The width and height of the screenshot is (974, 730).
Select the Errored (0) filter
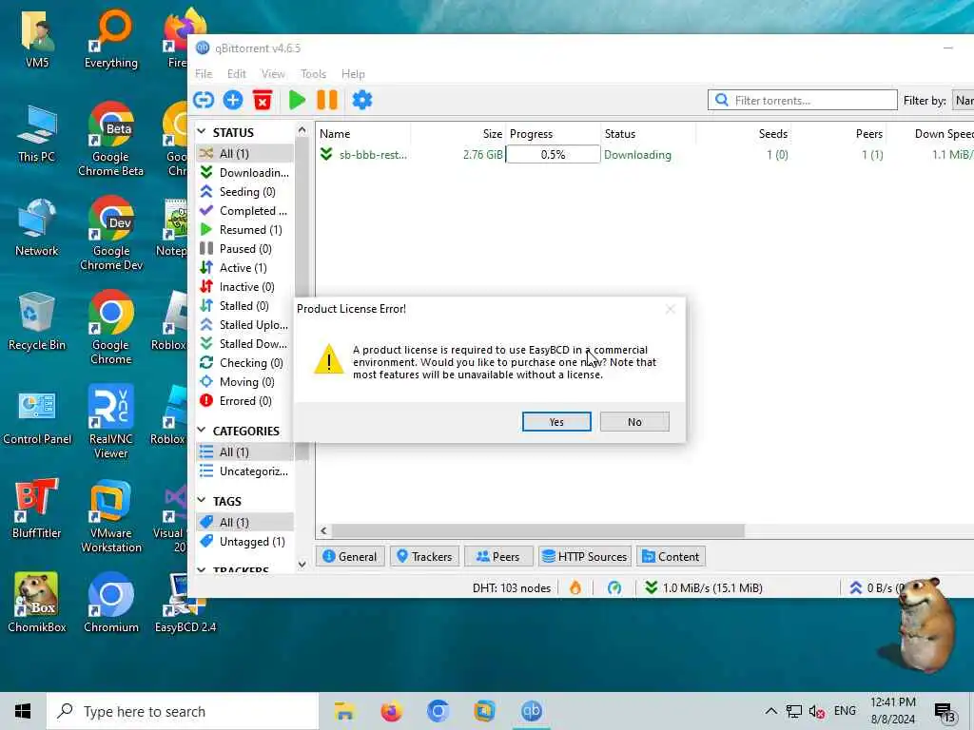pos(244,401)
